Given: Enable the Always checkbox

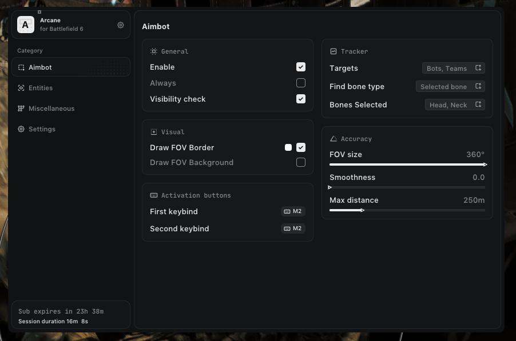Looking at the screenshot, I should point(301,83).
